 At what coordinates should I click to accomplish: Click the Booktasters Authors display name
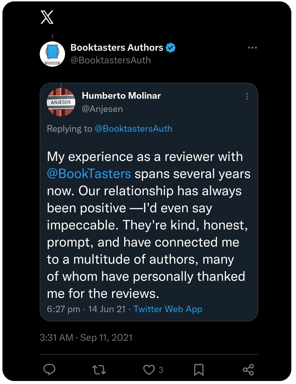(x=117, y=48)
